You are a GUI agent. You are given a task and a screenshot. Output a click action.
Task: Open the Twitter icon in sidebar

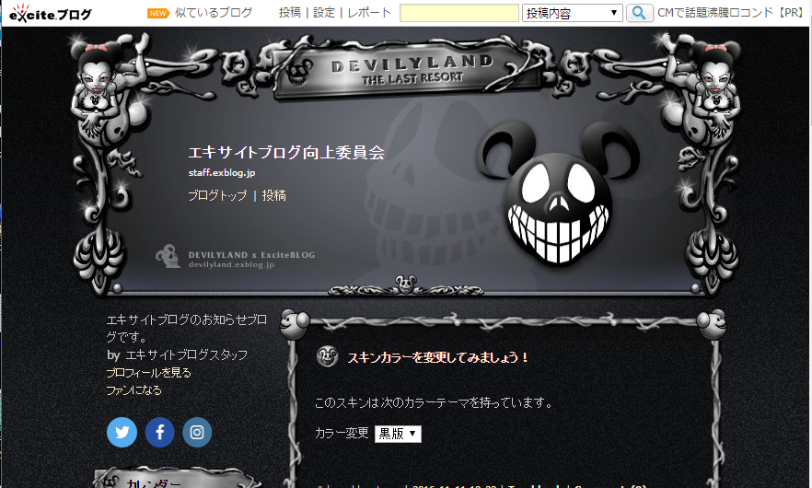(x=122, y=432)
